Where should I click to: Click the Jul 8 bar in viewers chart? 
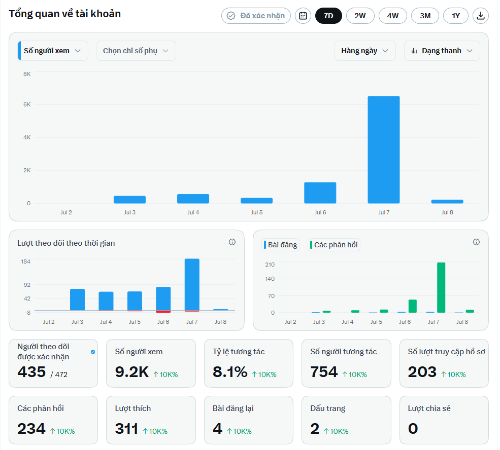(447, 202)
